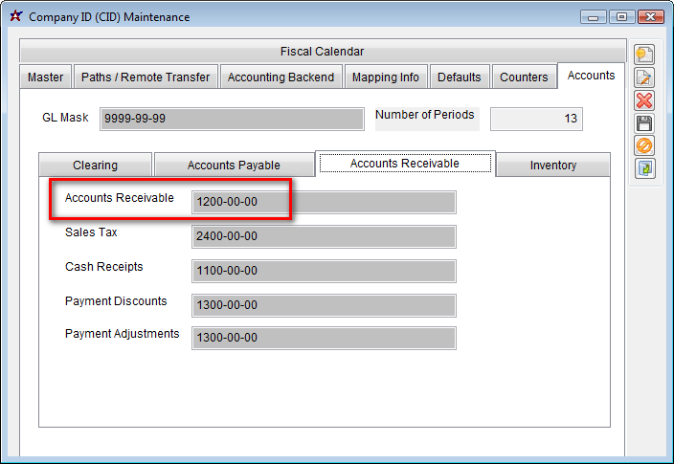This screenshot has width=674, height=464.
Task: Switch to the Counters tab
Action: pyautogui.click(x=524, y=77)
